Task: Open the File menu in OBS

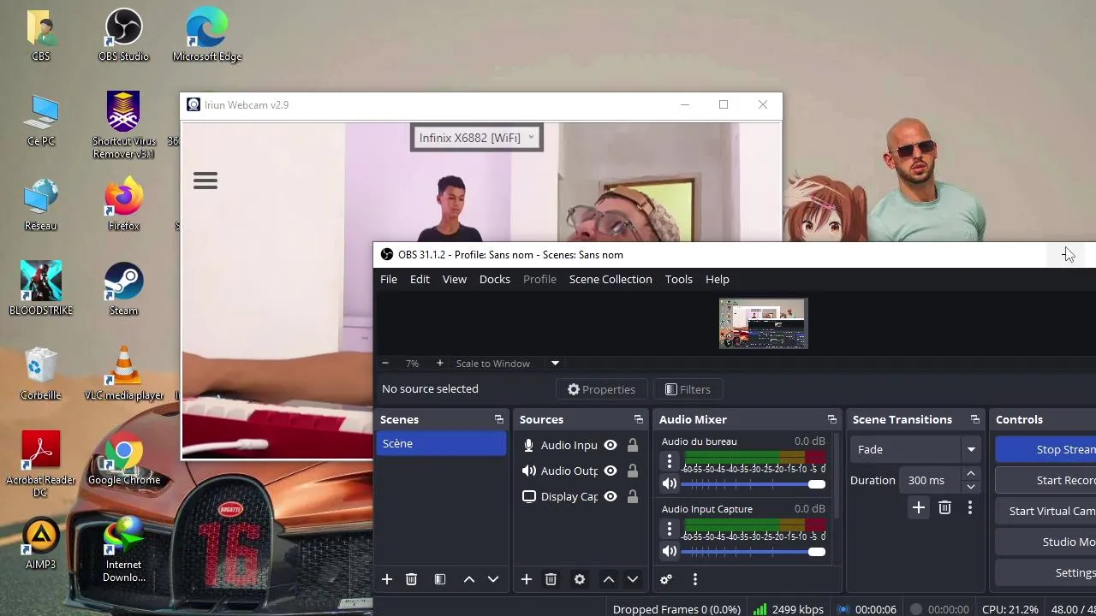Action: 389,279
